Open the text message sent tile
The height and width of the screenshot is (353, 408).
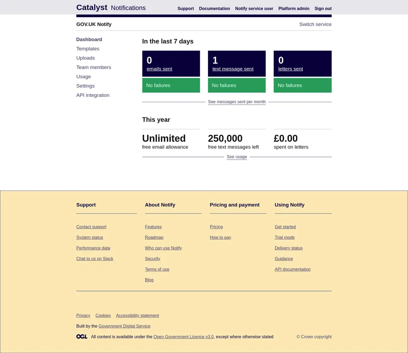coord(233,69)
